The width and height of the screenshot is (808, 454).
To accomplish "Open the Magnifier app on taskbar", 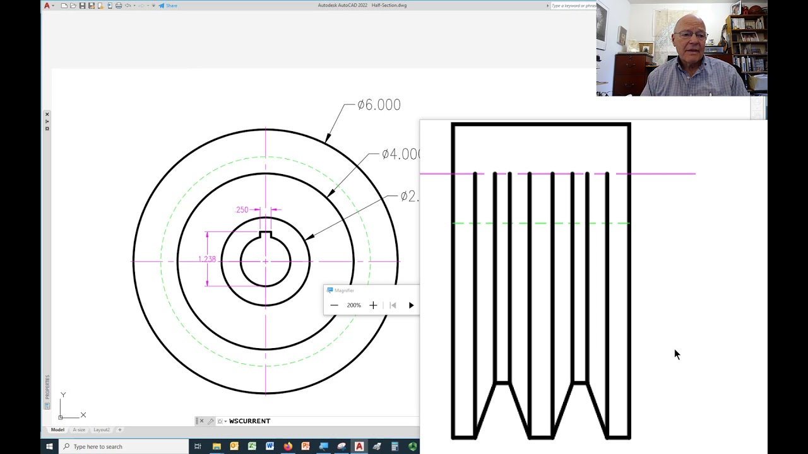I will pos(323,446).
